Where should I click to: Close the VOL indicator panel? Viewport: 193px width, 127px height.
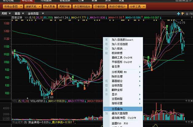(x=191, y=101)
